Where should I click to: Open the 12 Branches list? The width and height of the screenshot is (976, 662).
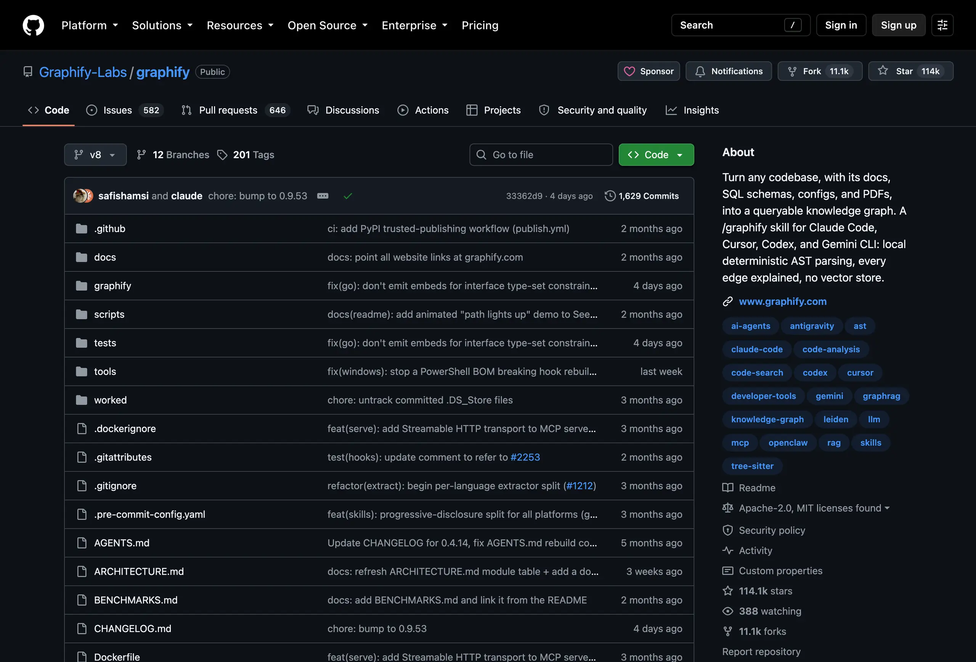click(173, 155)
